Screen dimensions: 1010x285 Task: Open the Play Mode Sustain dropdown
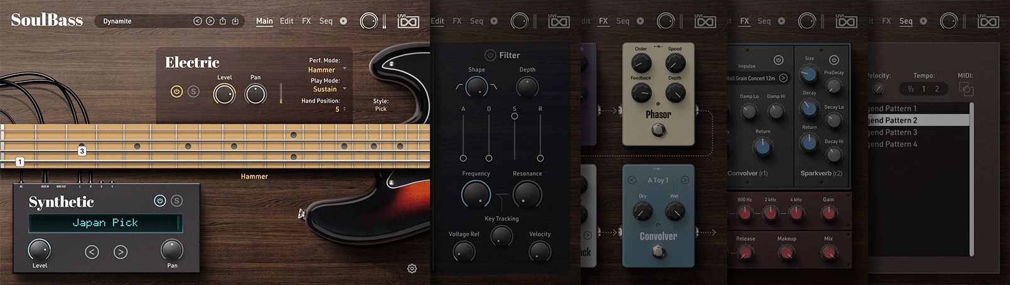point(329,90)
